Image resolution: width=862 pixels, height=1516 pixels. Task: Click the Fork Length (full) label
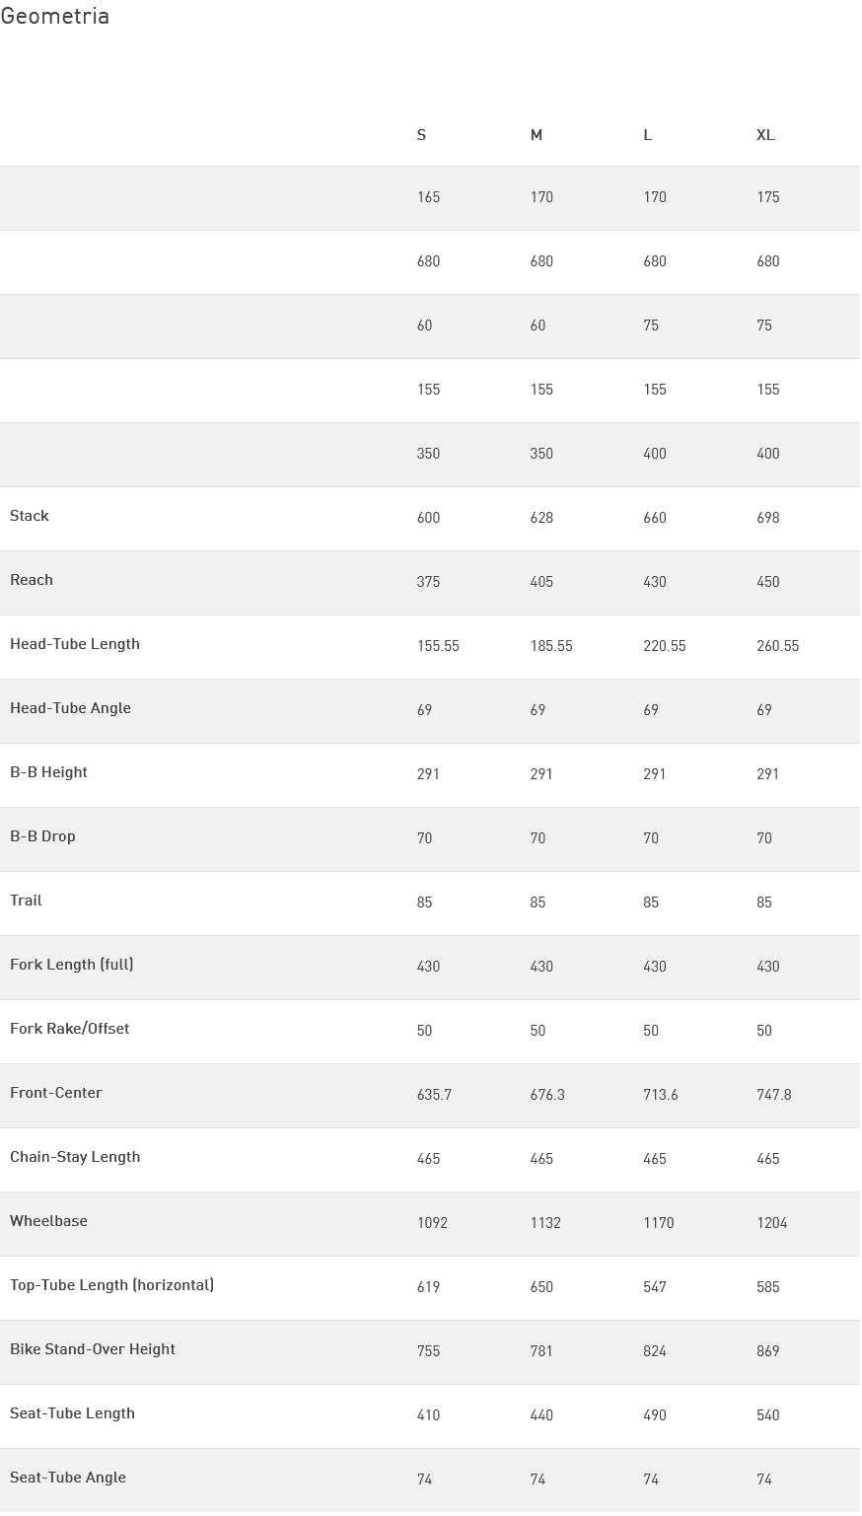[72, 965]
